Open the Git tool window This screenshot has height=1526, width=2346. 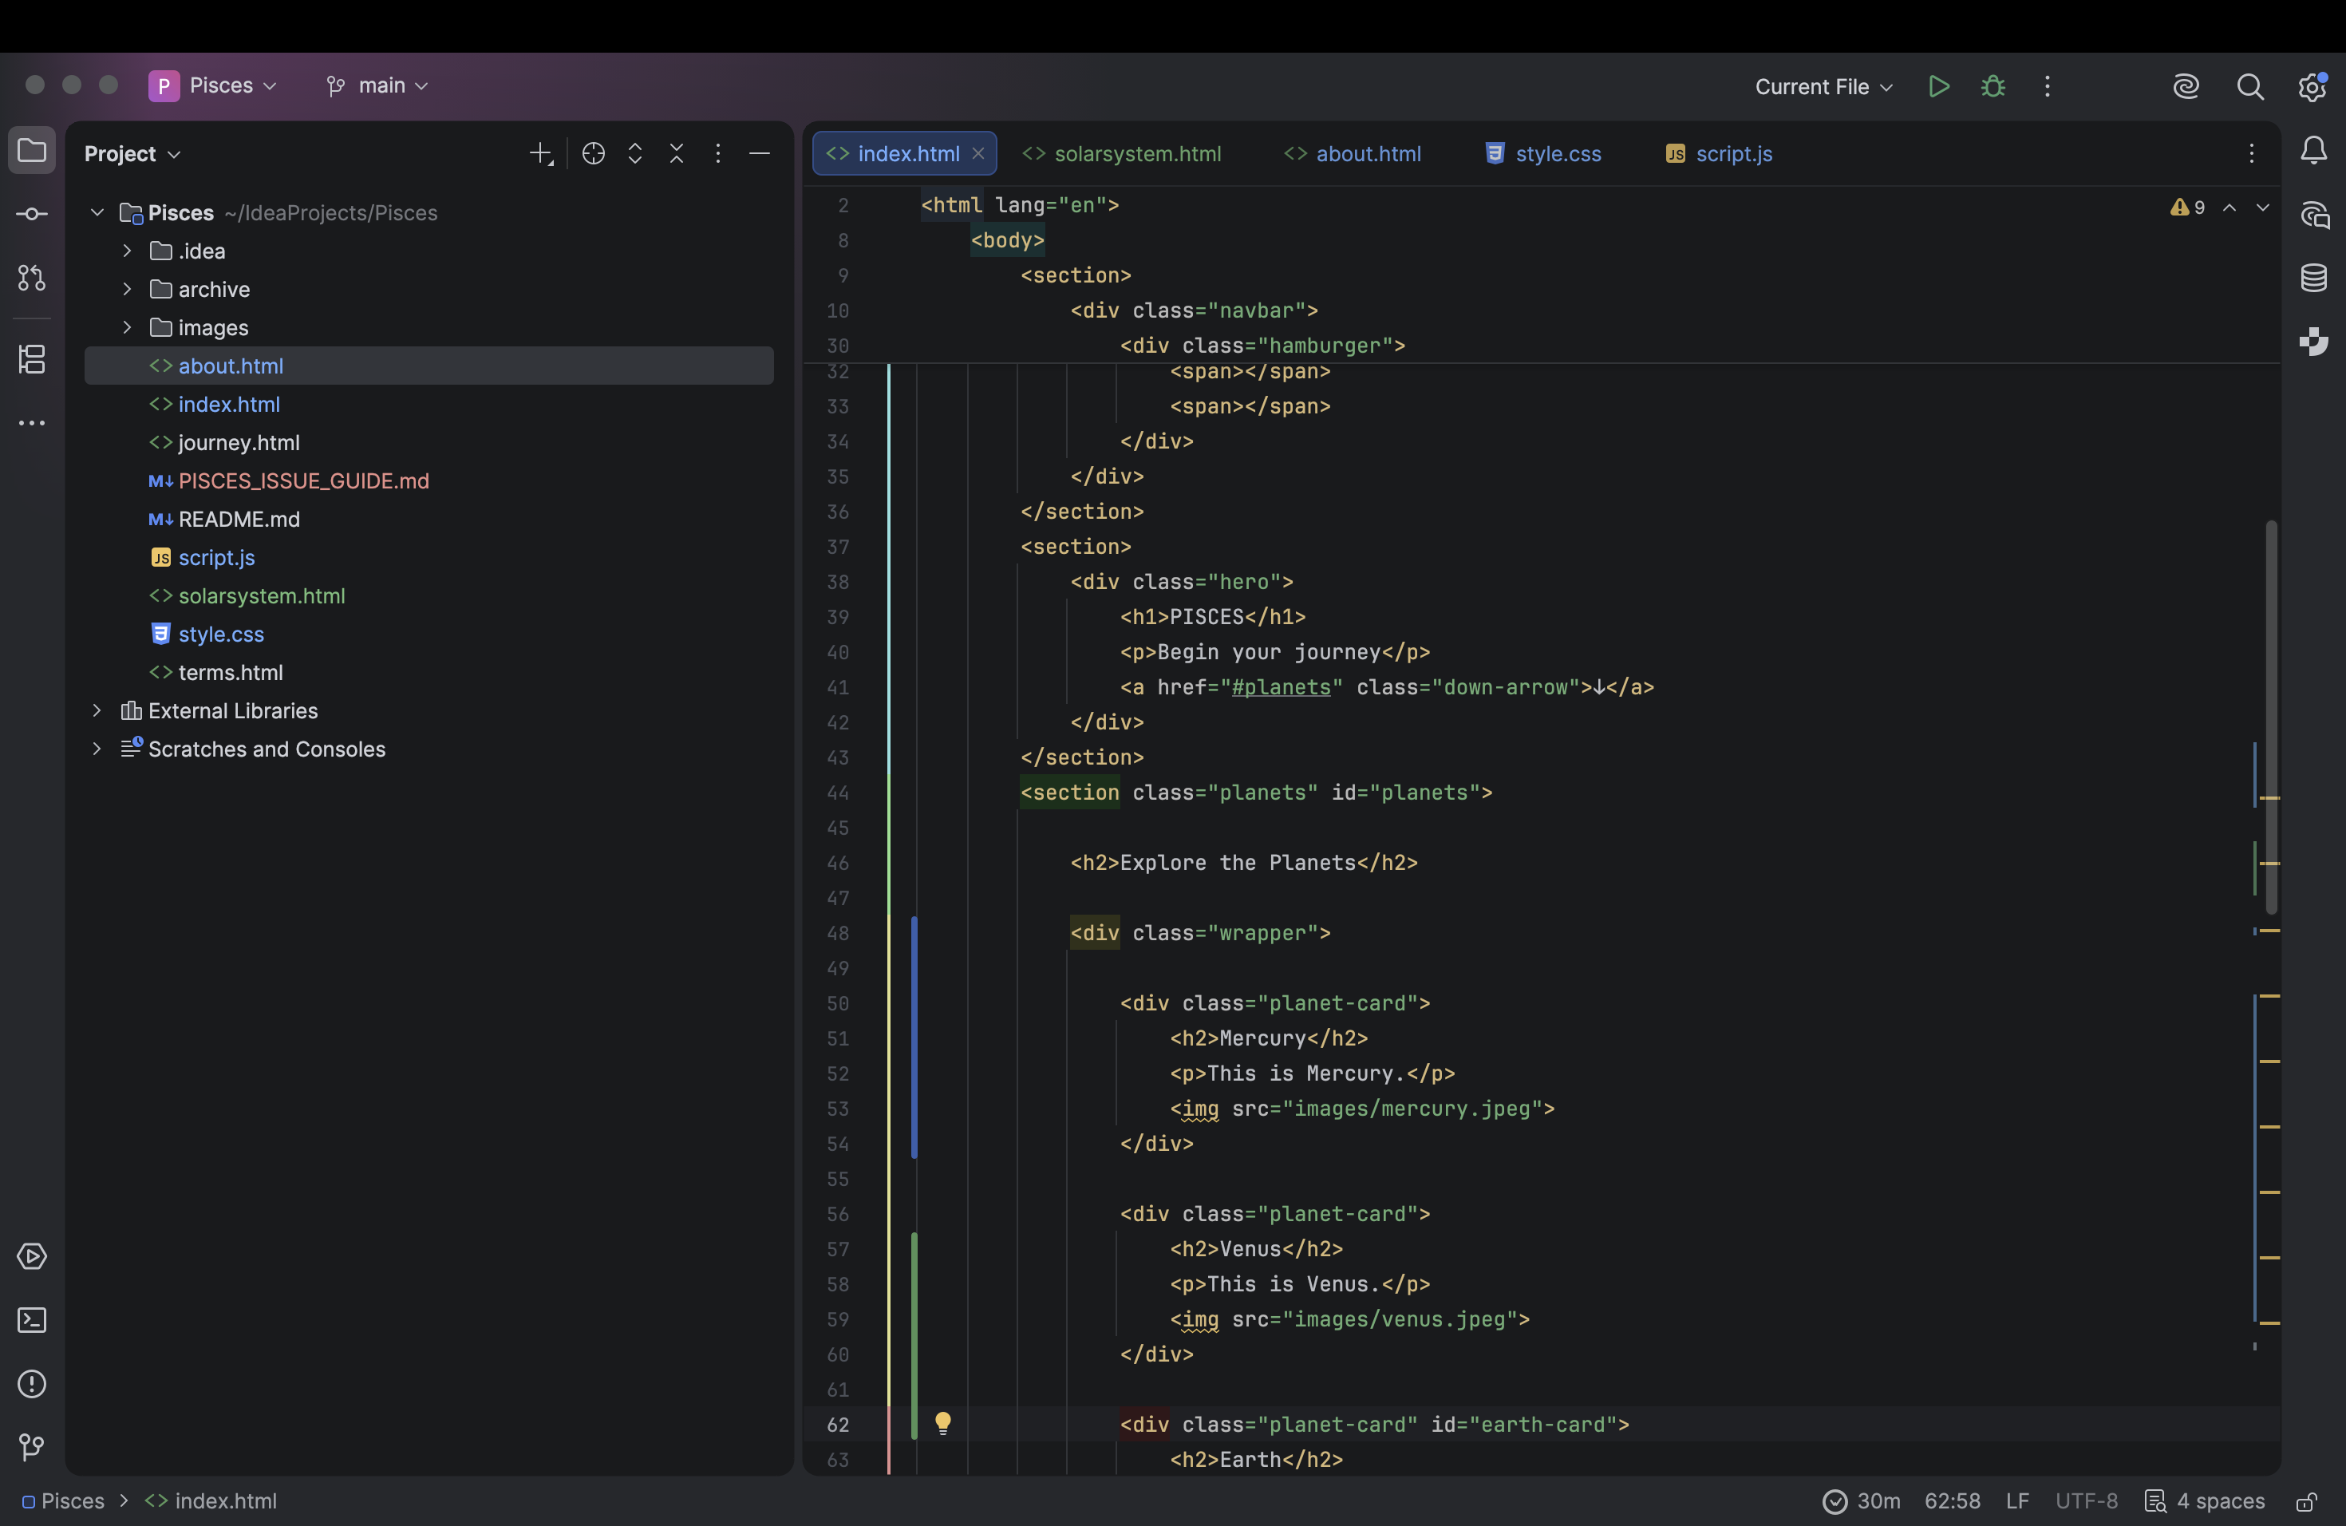pos(32,1447)
